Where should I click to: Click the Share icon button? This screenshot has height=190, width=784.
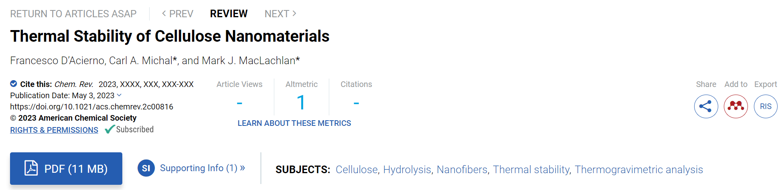pos(706,106)
